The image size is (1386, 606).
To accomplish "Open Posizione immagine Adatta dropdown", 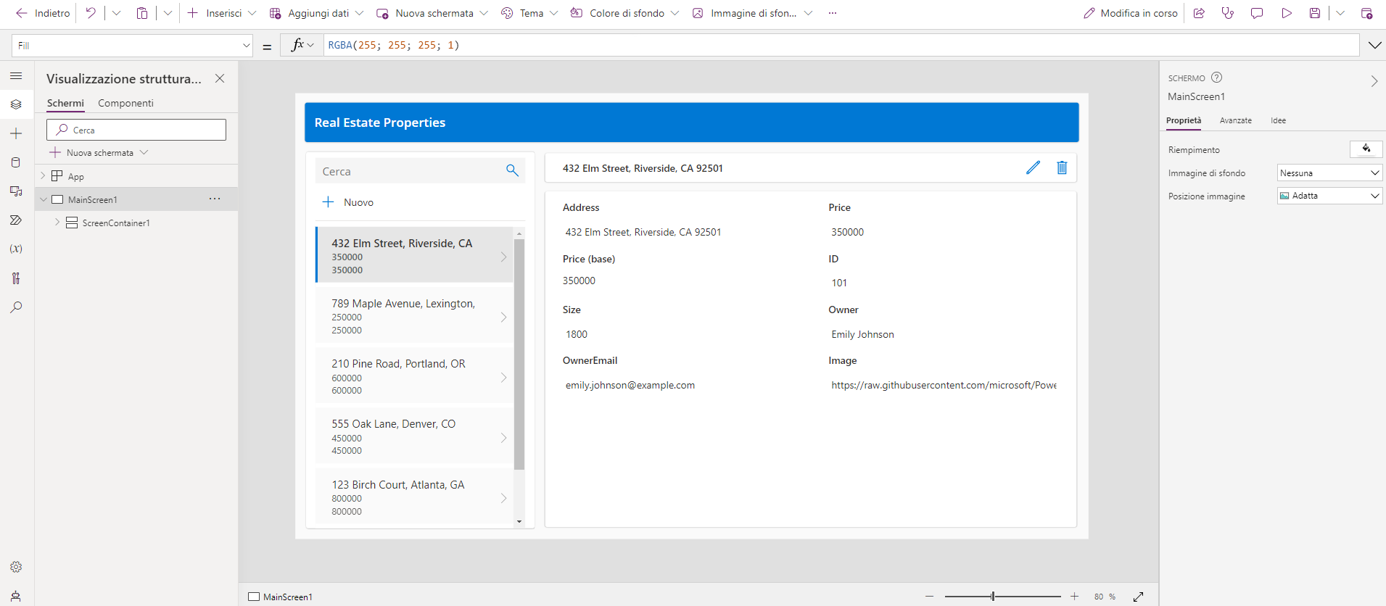I will (x=1329, y=196).
